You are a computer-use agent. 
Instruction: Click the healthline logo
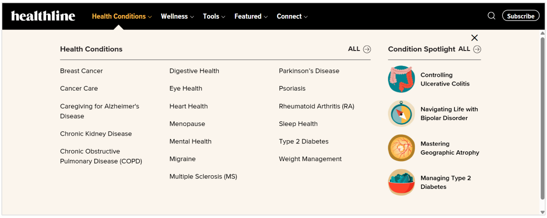tap(43, 16)
